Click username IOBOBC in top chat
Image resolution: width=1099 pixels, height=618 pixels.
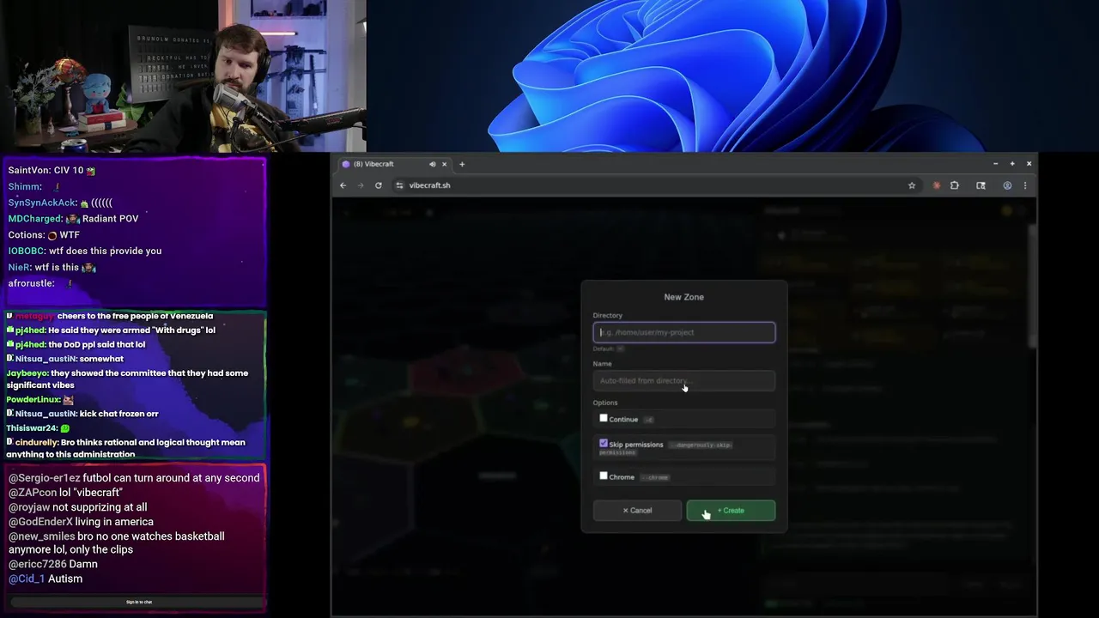coord(26,251)
